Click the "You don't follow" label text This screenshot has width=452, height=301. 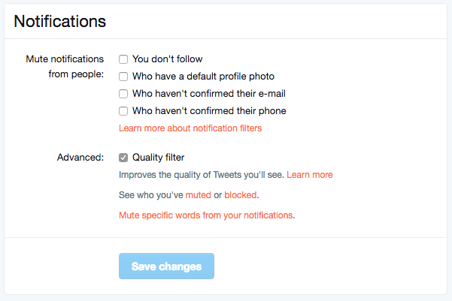(167, 59)
